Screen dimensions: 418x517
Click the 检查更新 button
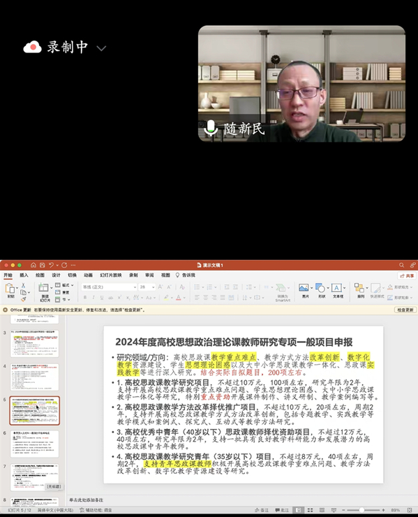tap(405, 310)
